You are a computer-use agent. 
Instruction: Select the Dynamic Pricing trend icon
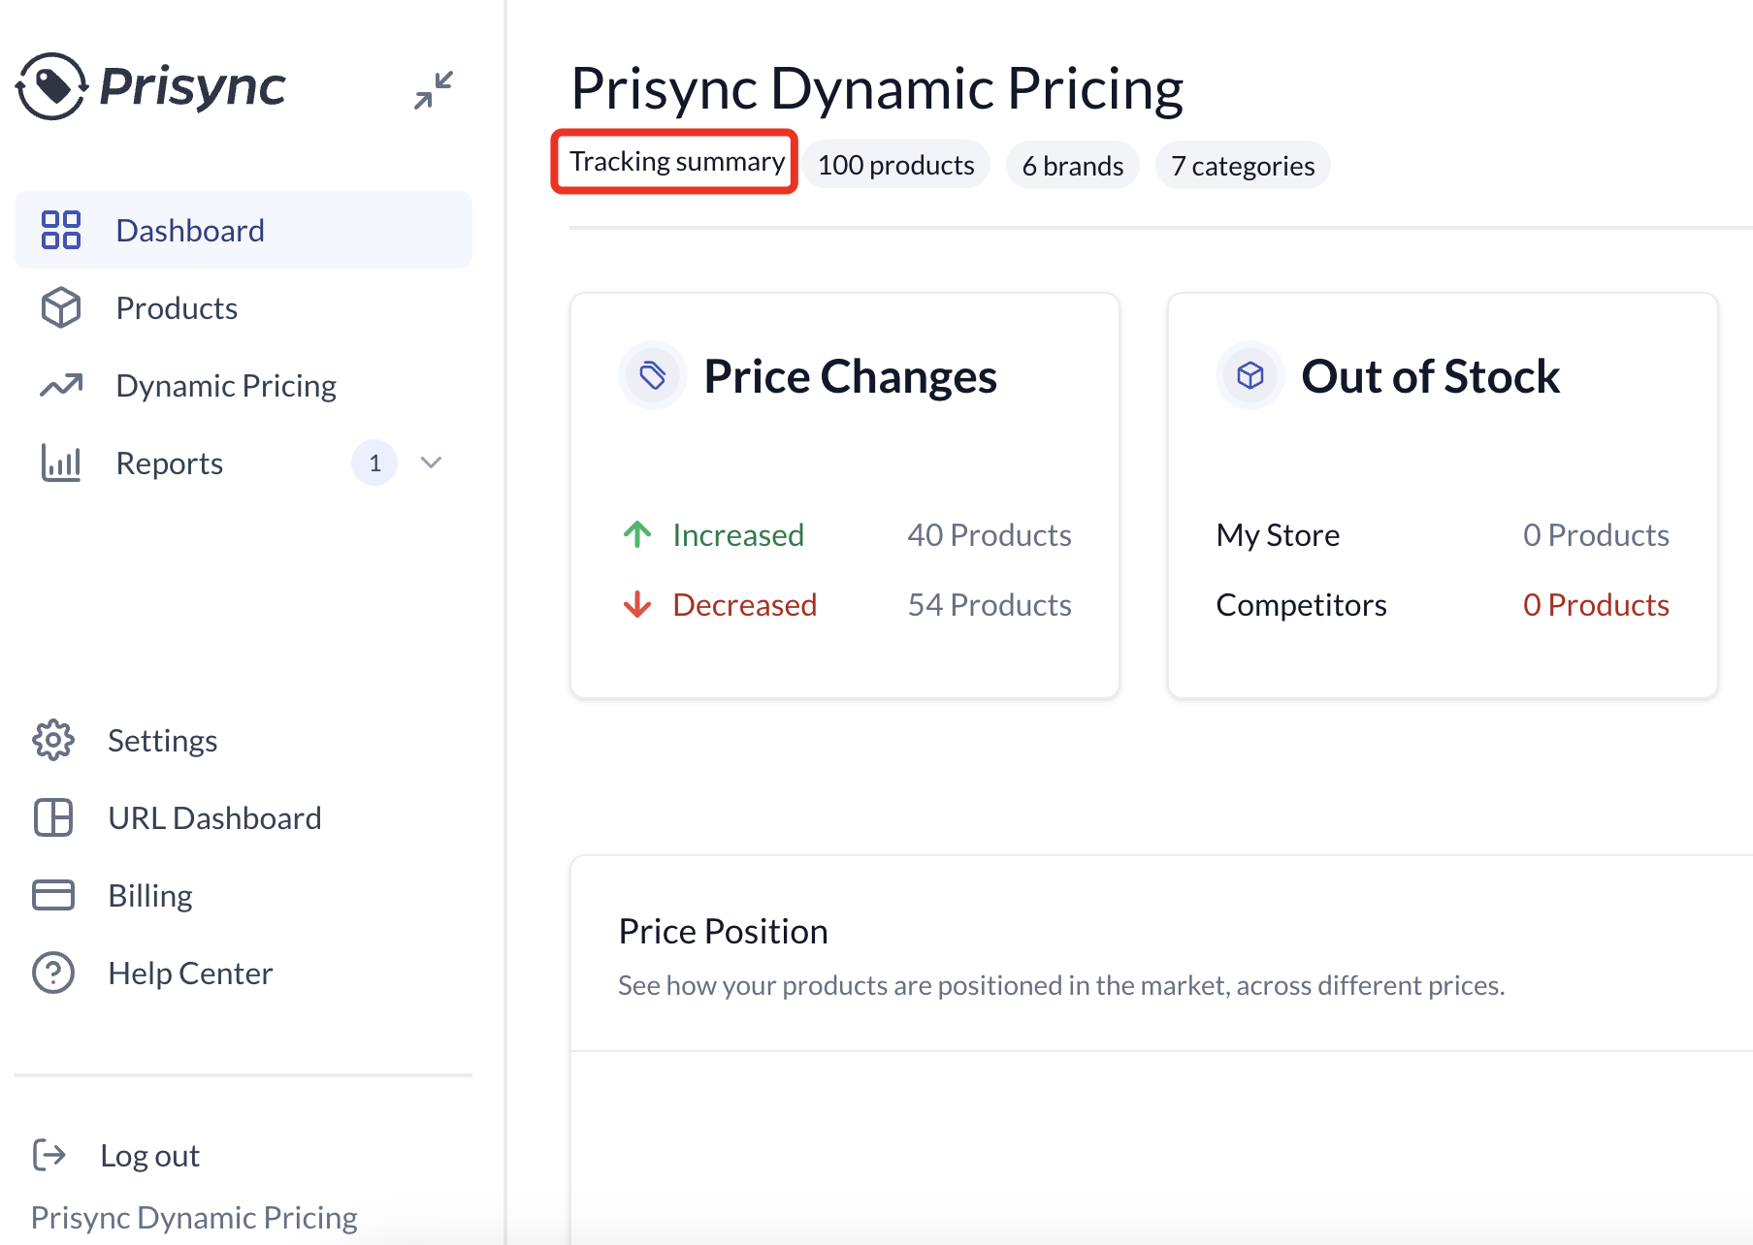60,385
